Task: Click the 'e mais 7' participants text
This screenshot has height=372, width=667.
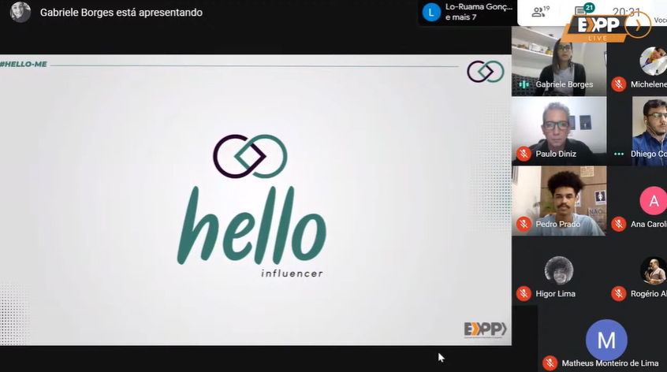Action: point(460,17)
